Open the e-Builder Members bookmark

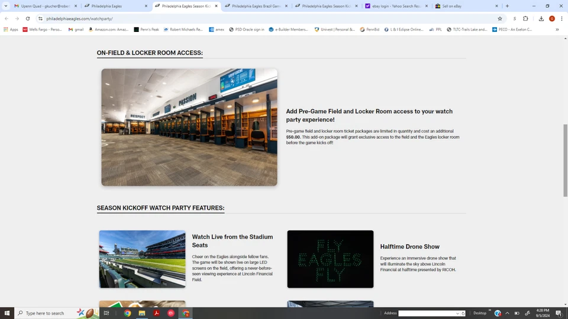(x=288, y=30)
